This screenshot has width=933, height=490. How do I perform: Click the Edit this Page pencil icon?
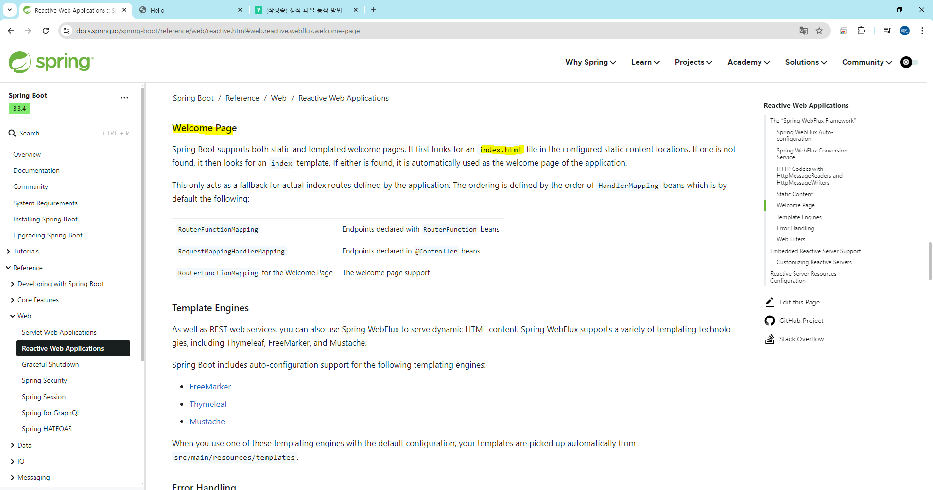(x=769, y=302)
